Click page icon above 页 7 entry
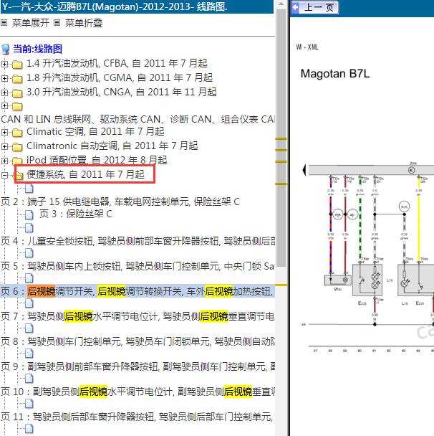The image size is (434, 436). pos(29,303)
